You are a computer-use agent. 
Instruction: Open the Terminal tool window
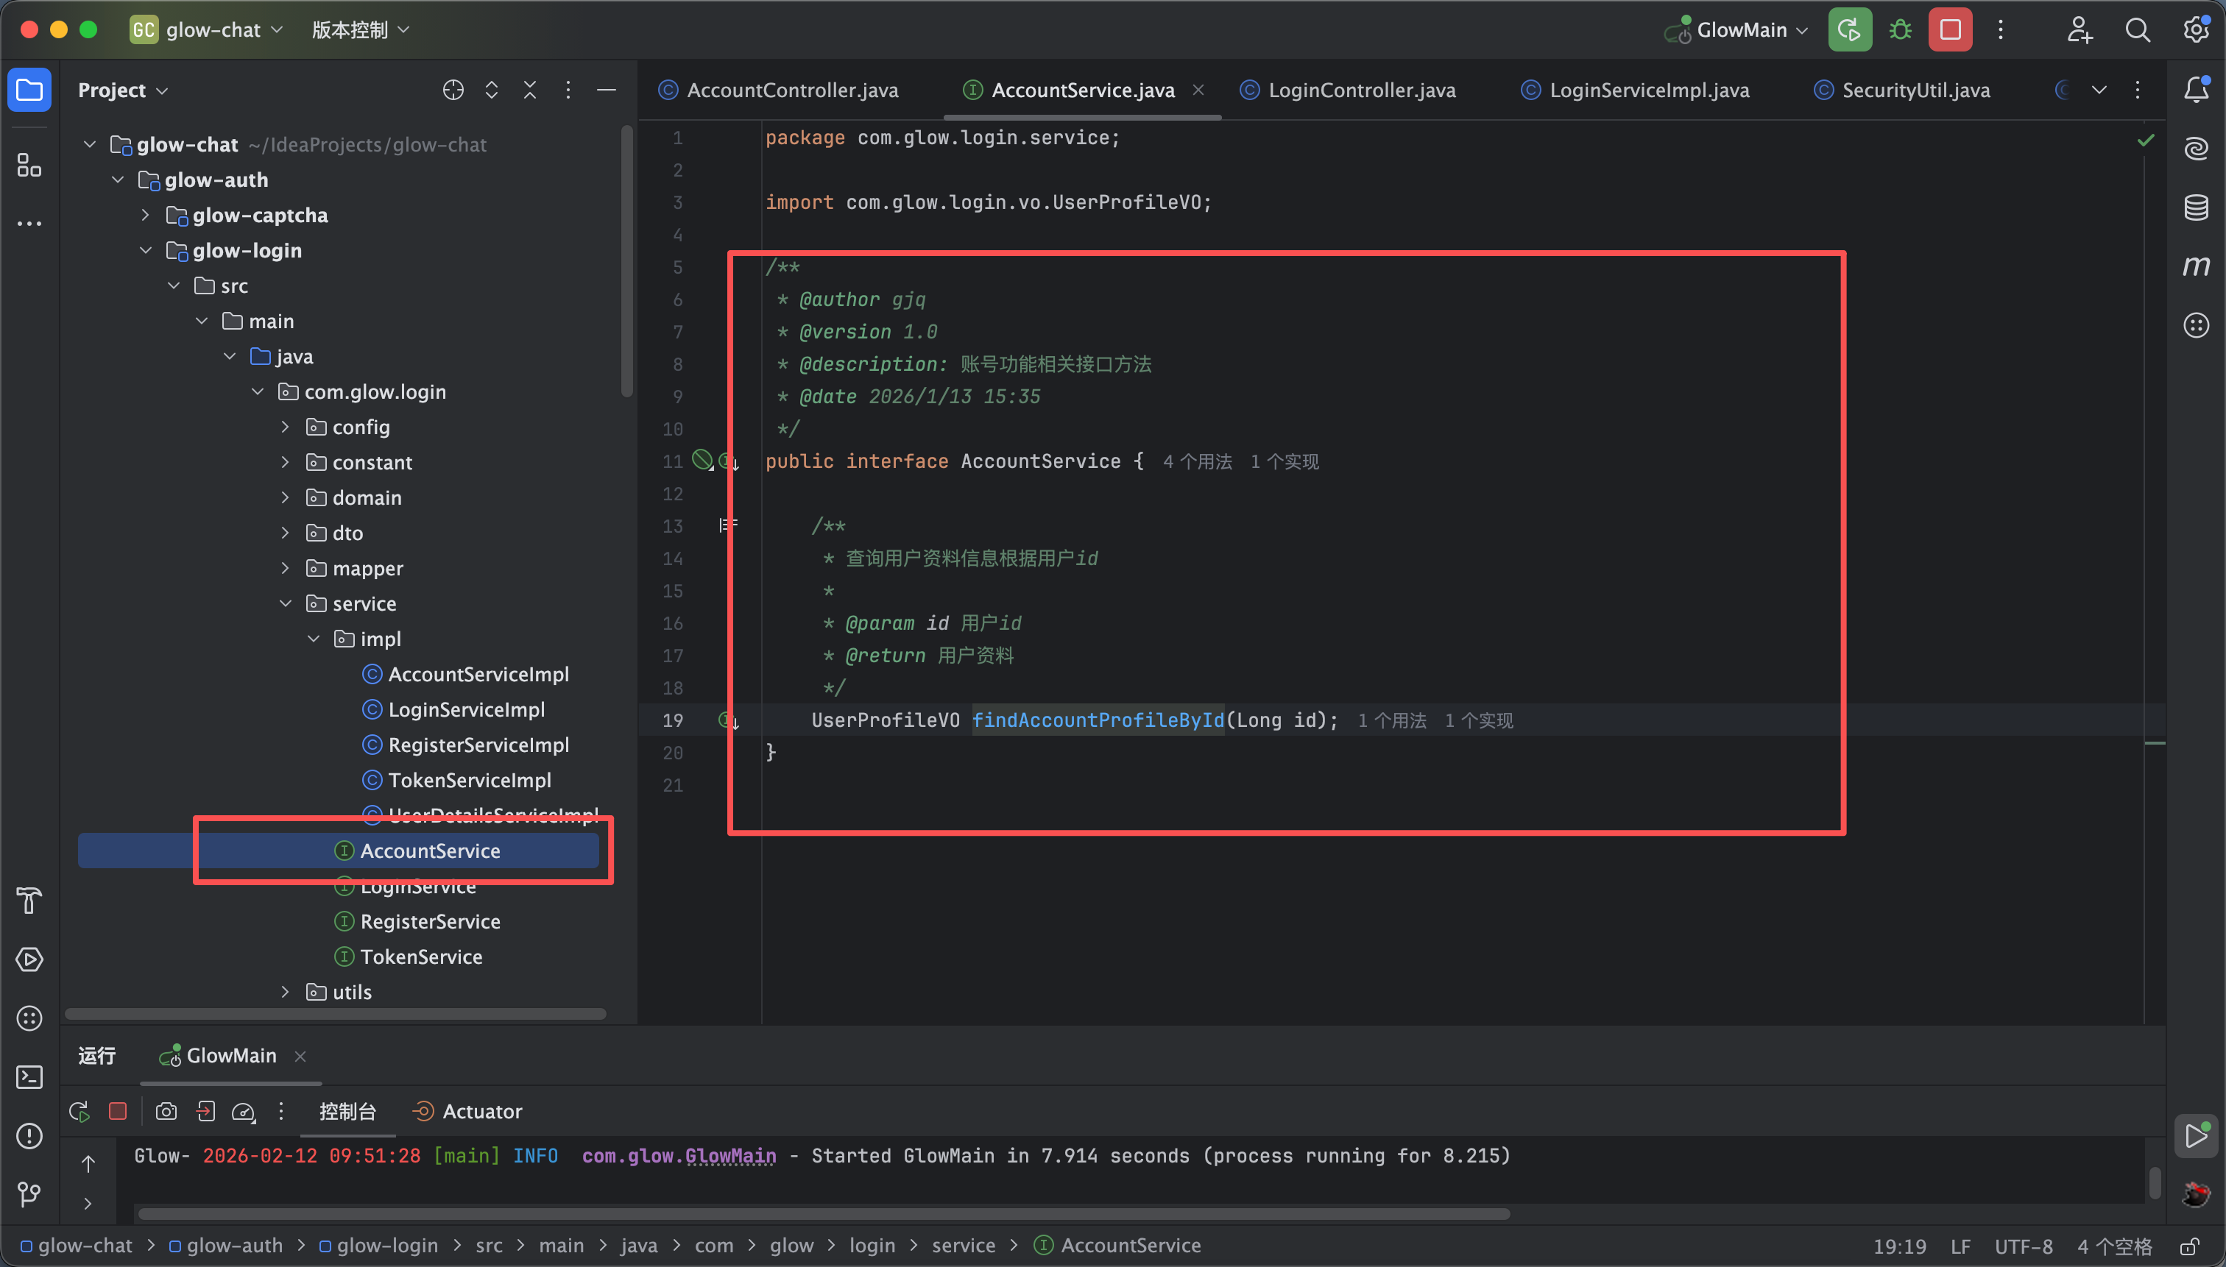click(29, 1077)
